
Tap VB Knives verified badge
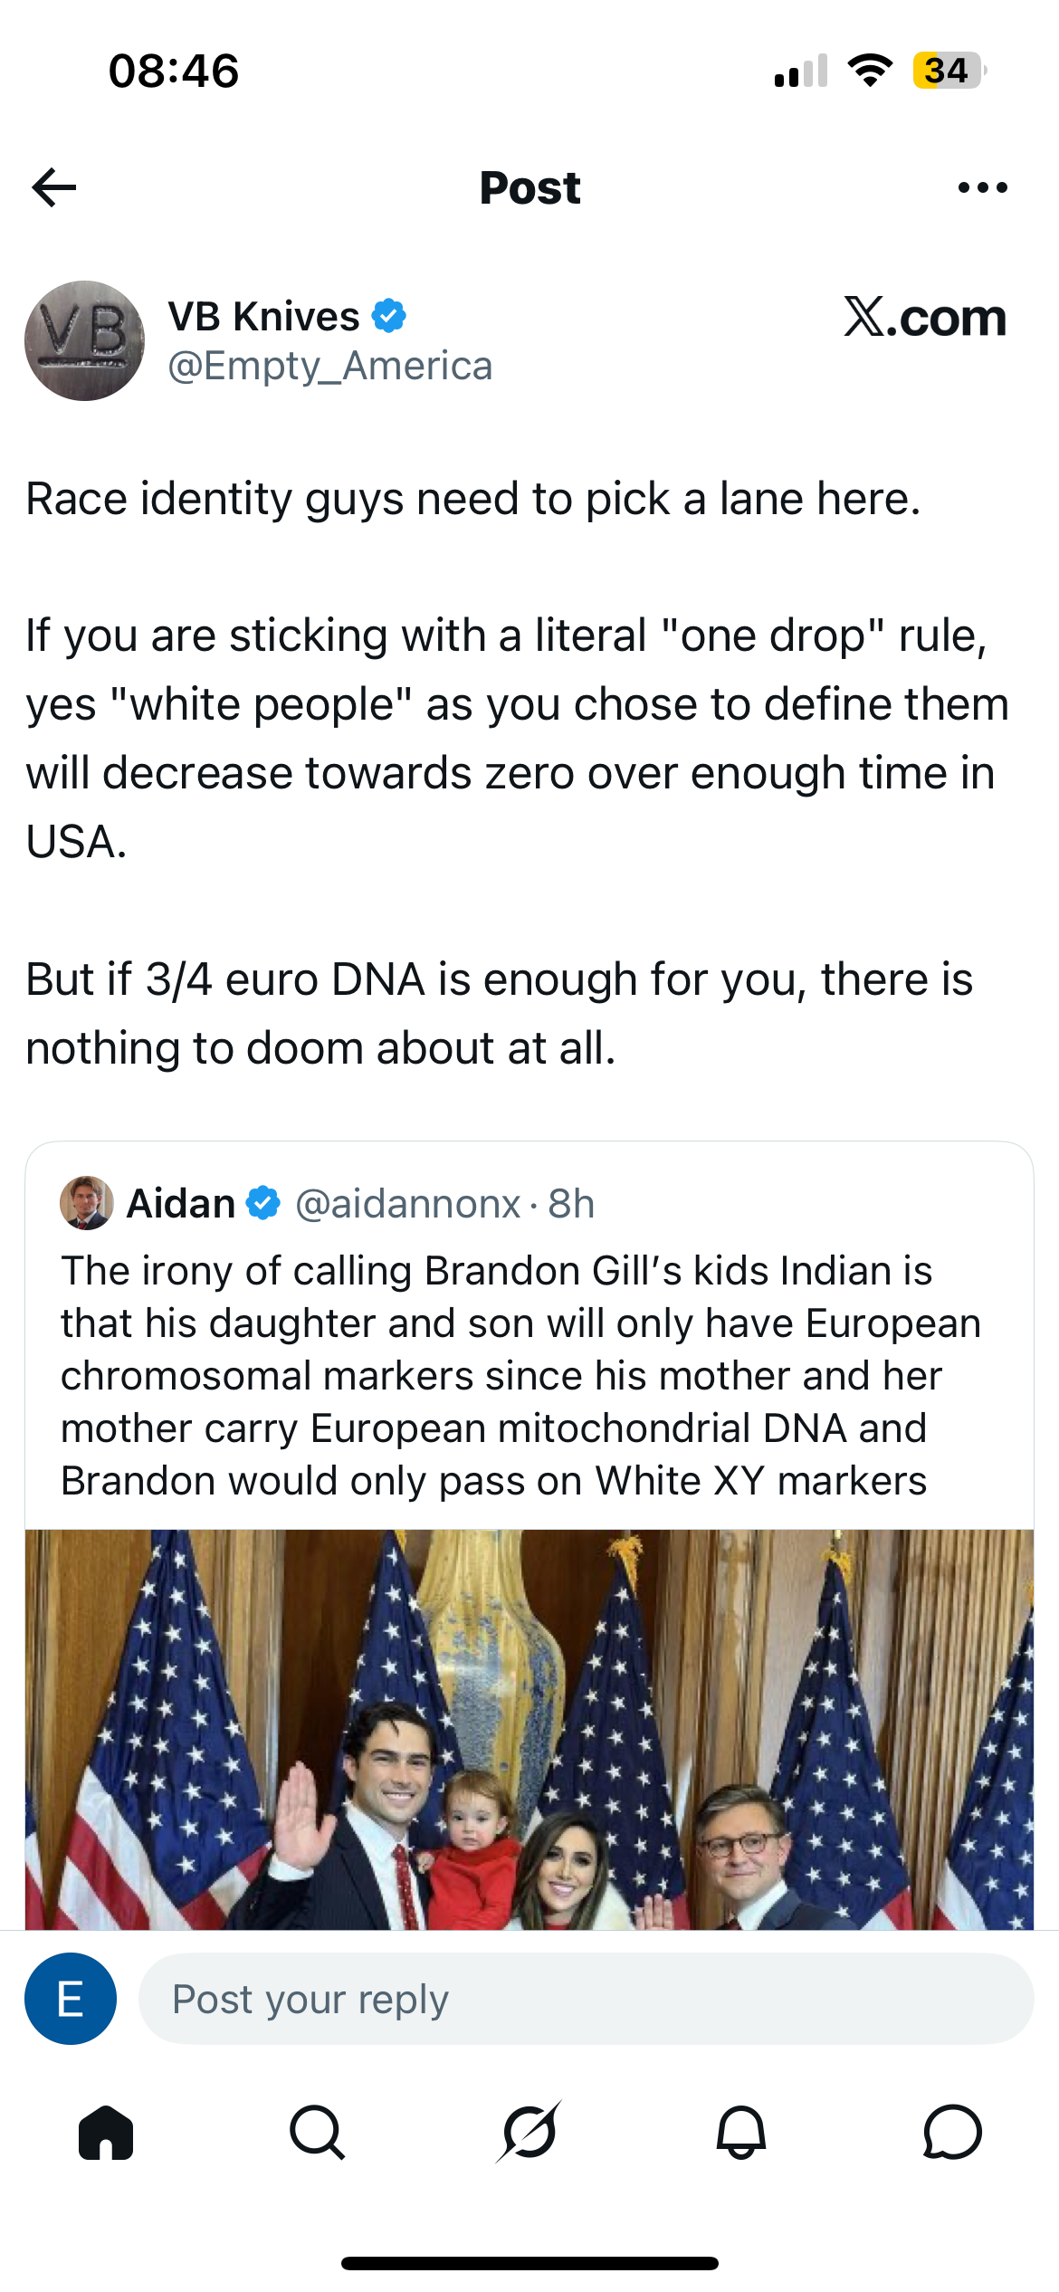click(389, 316)
